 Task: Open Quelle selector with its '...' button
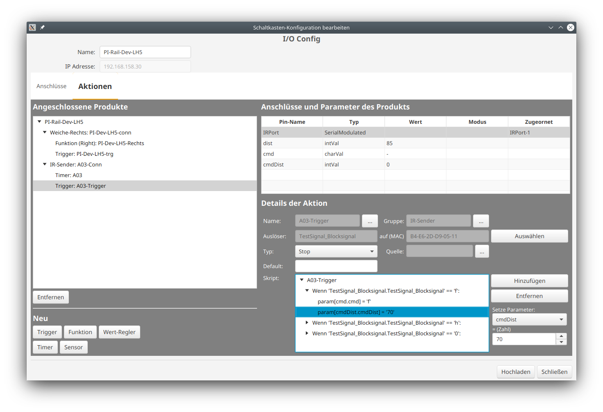482,251
